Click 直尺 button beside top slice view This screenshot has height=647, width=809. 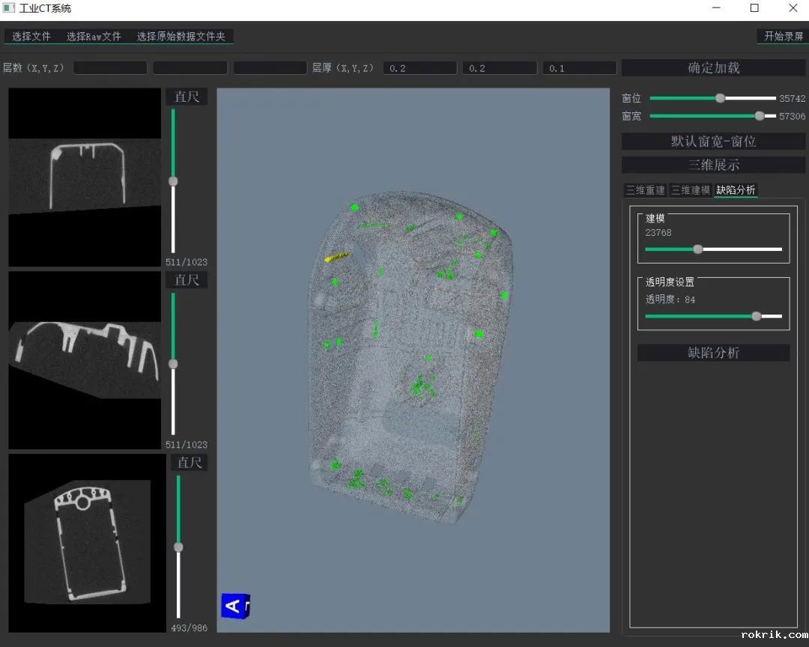187,97
